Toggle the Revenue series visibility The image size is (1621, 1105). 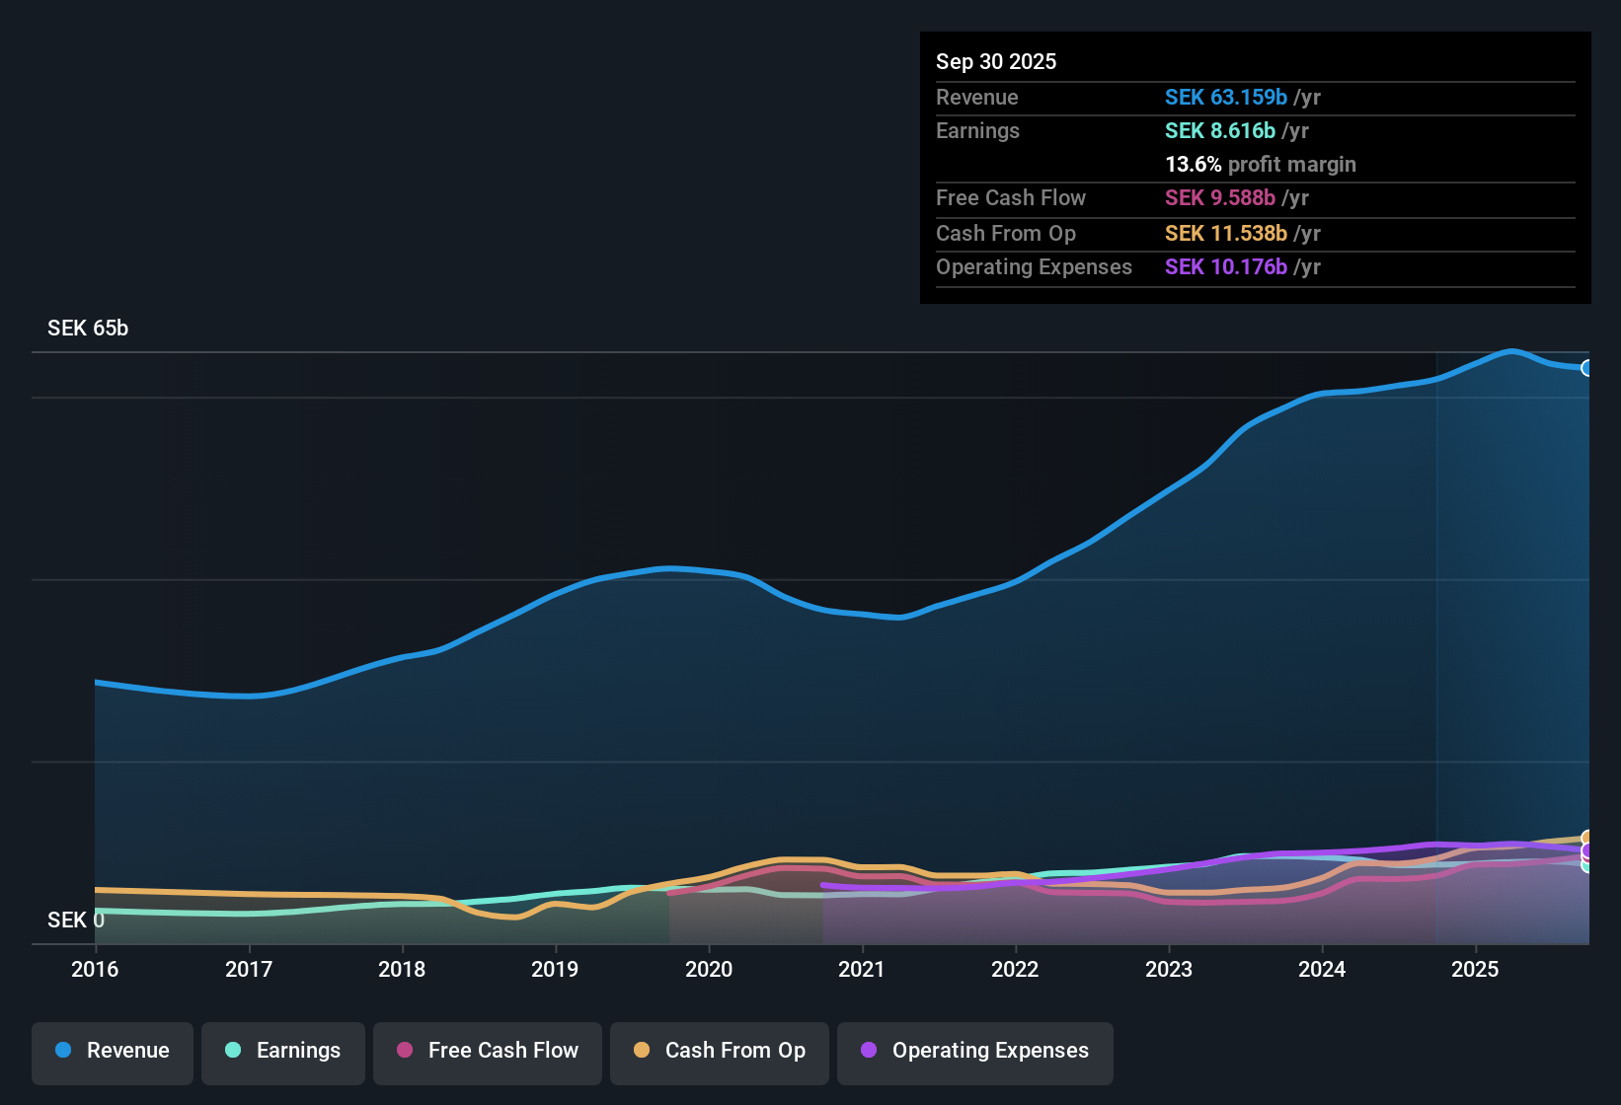pos(112,1051)
